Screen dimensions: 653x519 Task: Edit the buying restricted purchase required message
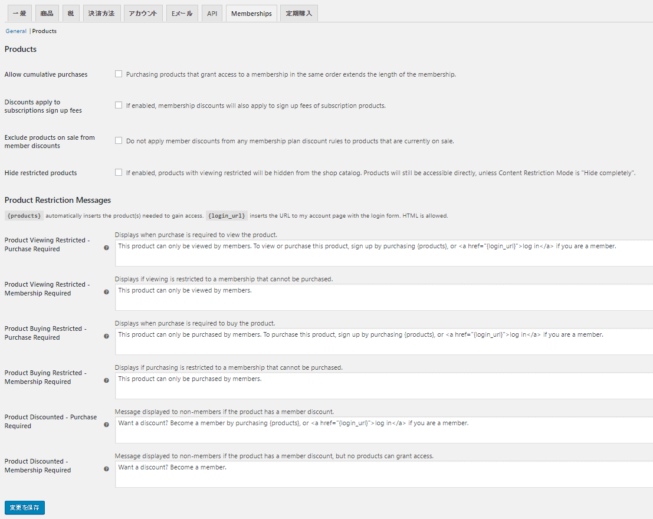coord(384,341)
